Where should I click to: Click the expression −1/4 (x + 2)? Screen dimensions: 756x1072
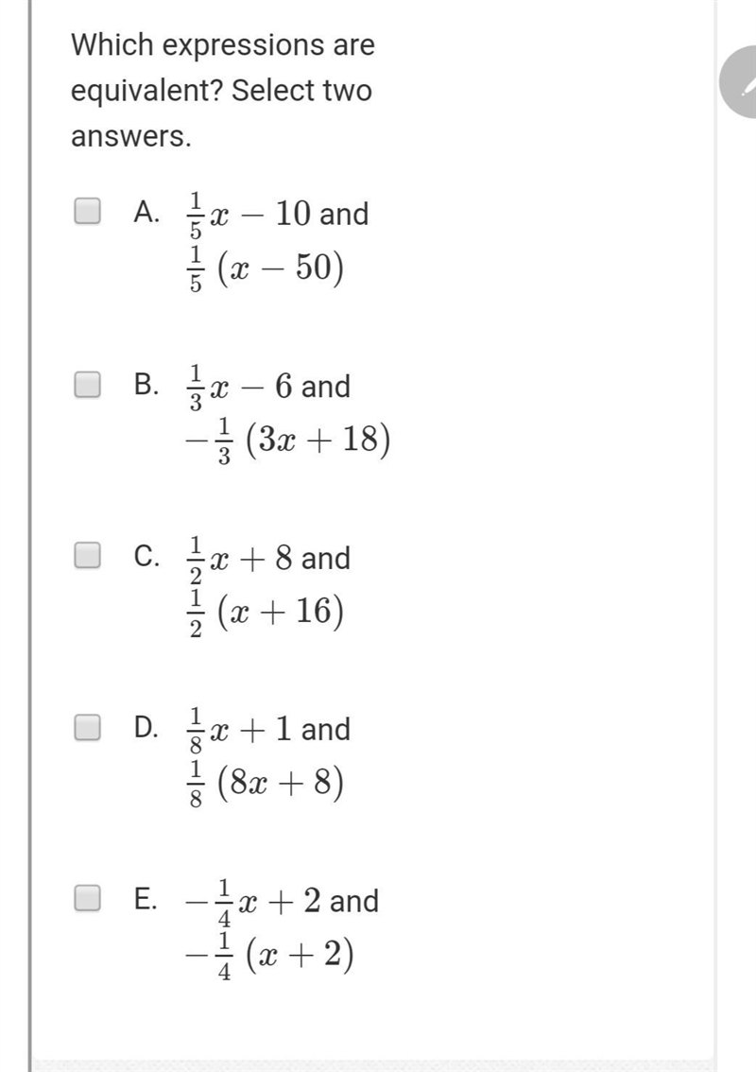click(x=270, y=956)
